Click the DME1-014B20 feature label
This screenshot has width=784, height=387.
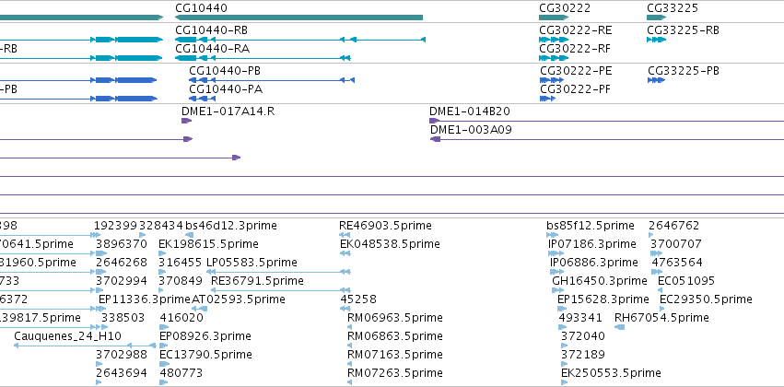(470, 111)
